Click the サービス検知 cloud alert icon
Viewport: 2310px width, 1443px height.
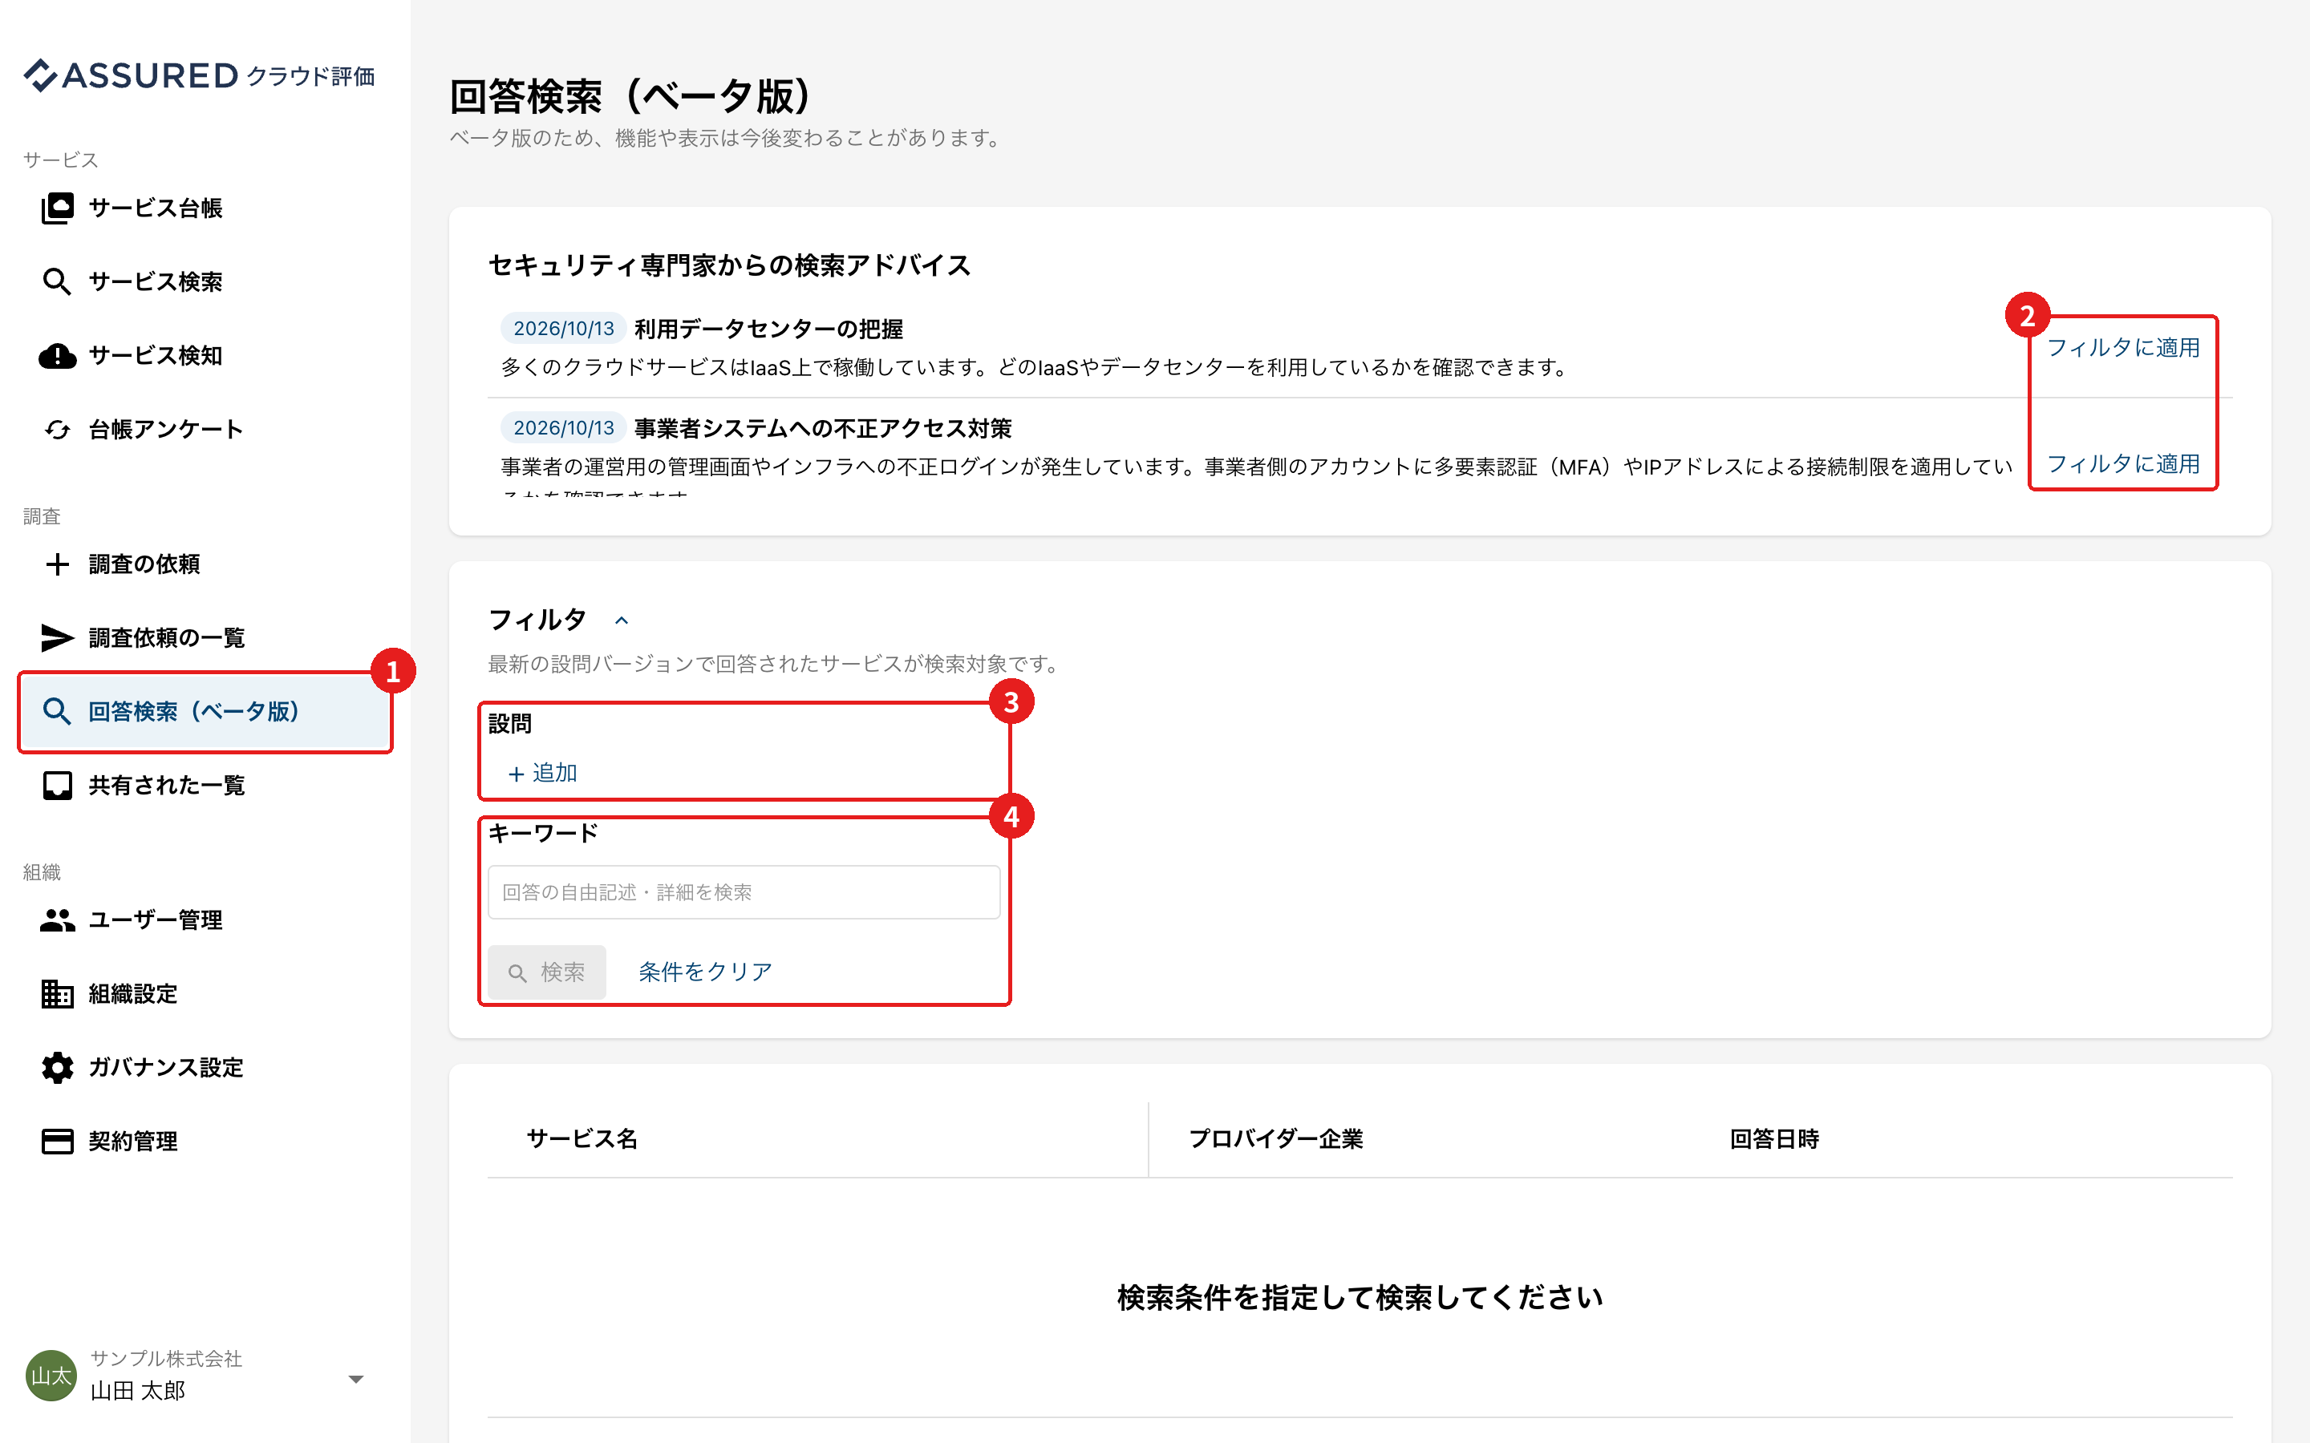[57, 356]
